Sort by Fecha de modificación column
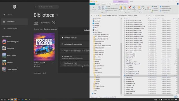 coord(154,19)
